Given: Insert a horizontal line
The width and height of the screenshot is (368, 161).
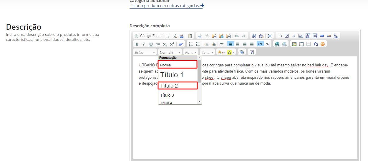Looking at the screenshot, I should click(x=308, y=44).
